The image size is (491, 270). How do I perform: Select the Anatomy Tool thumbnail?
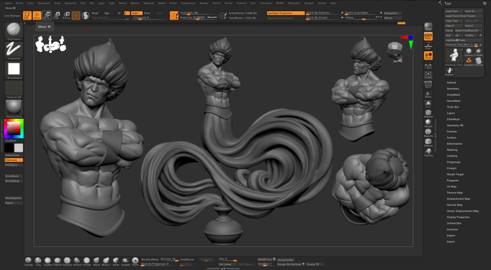coord(454,55)
